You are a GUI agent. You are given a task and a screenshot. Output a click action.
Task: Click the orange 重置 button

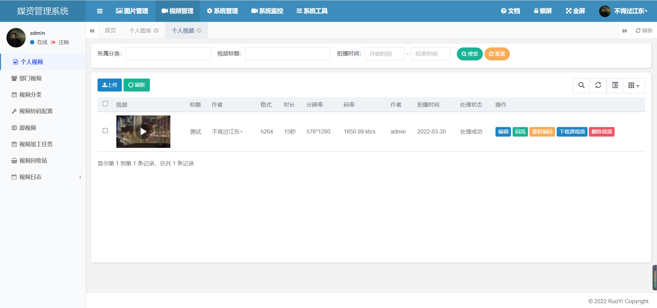497,54
